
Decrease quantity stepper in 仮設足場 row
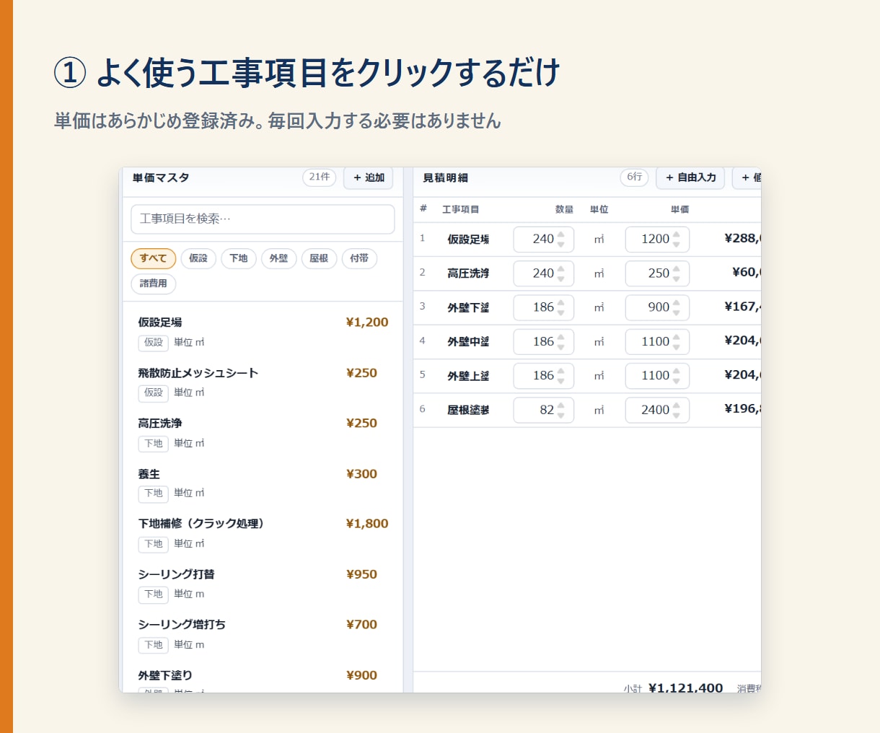coord(561,244)
